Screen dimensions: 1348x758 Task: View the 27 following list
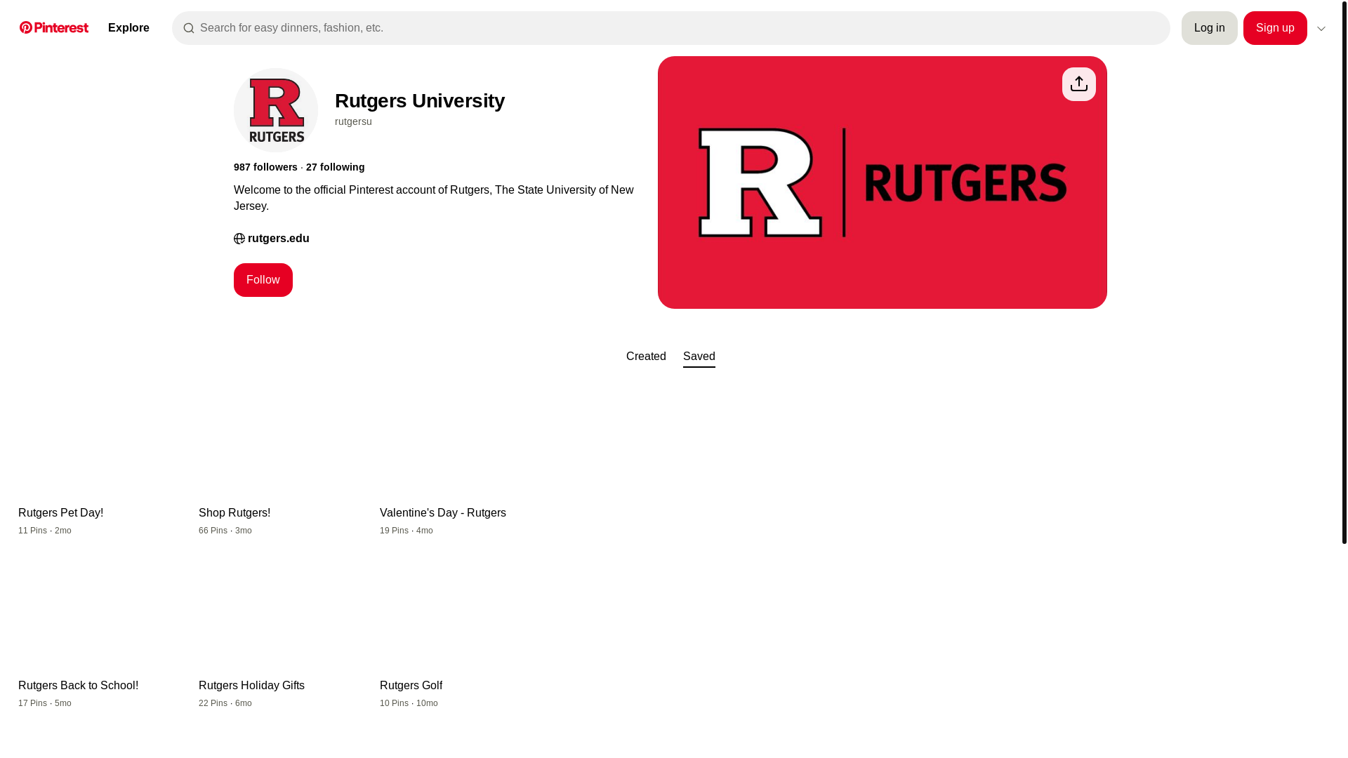click(x=335, y=167)
